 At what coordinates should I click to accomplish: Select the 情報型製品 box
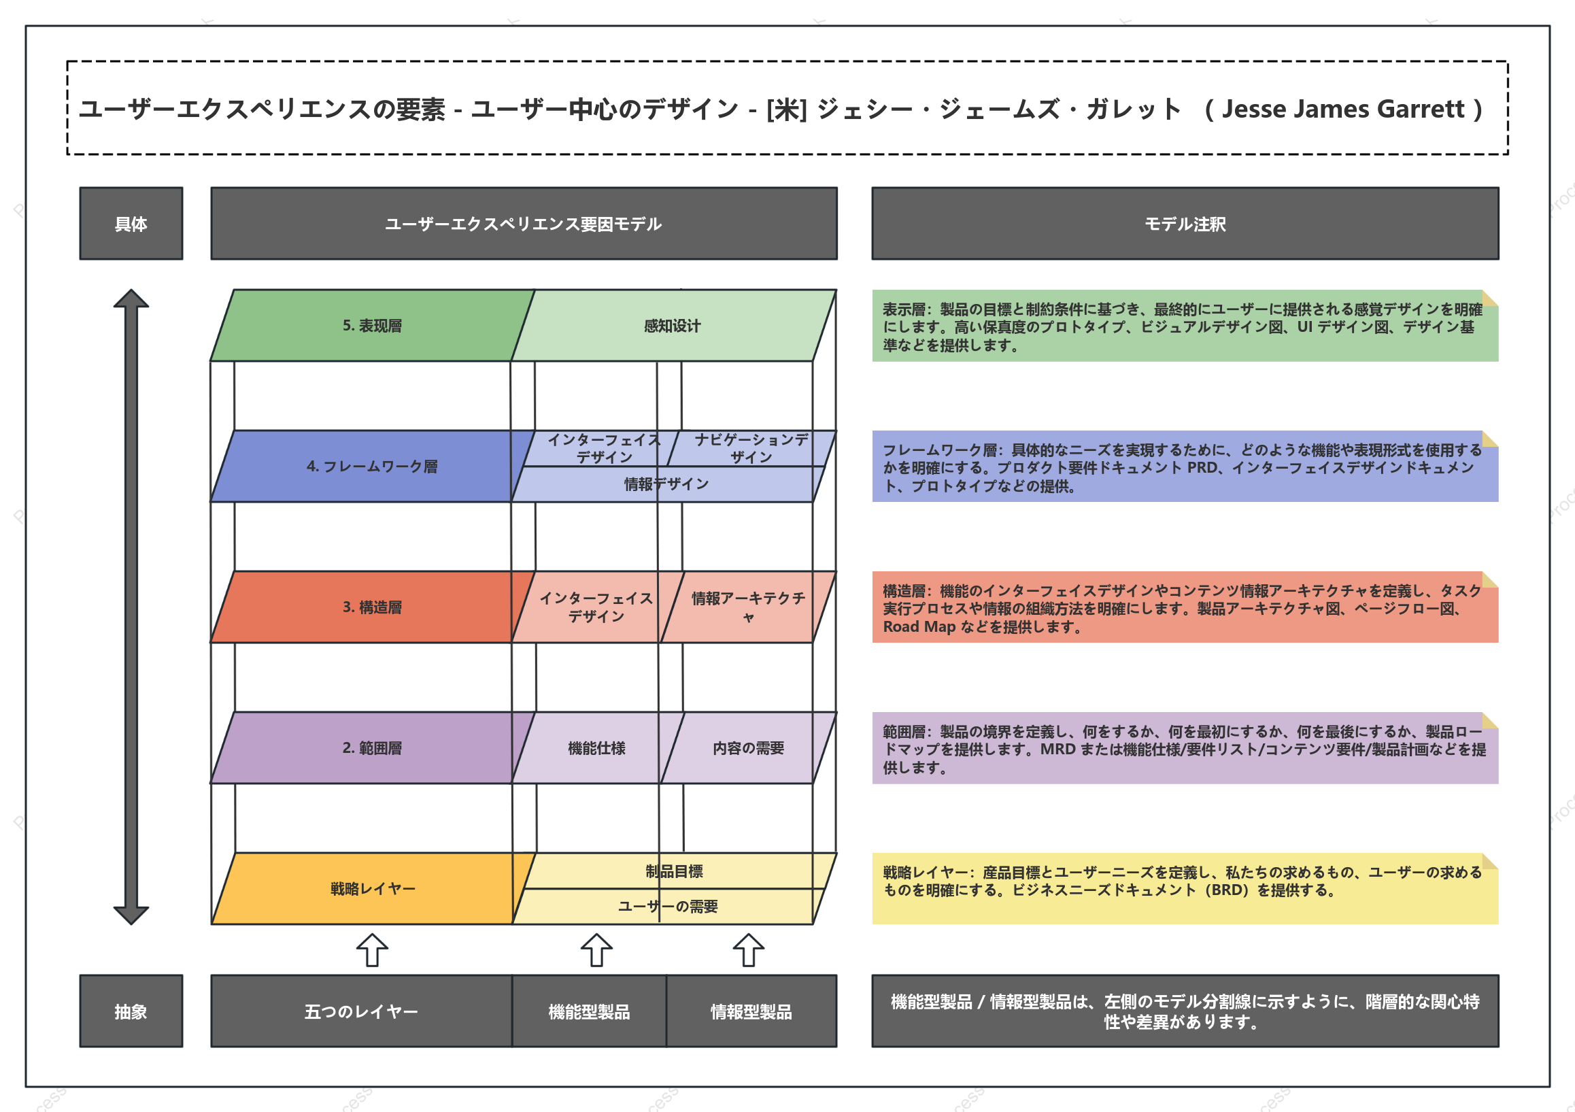(x=752, y=1011)
